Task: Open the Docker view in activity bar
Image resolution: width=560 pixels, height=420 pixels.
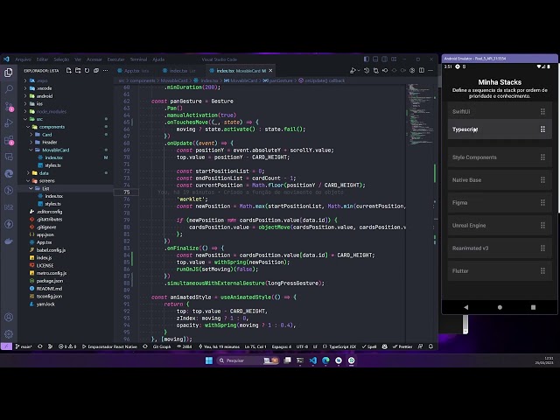Action: click(9, 241)
